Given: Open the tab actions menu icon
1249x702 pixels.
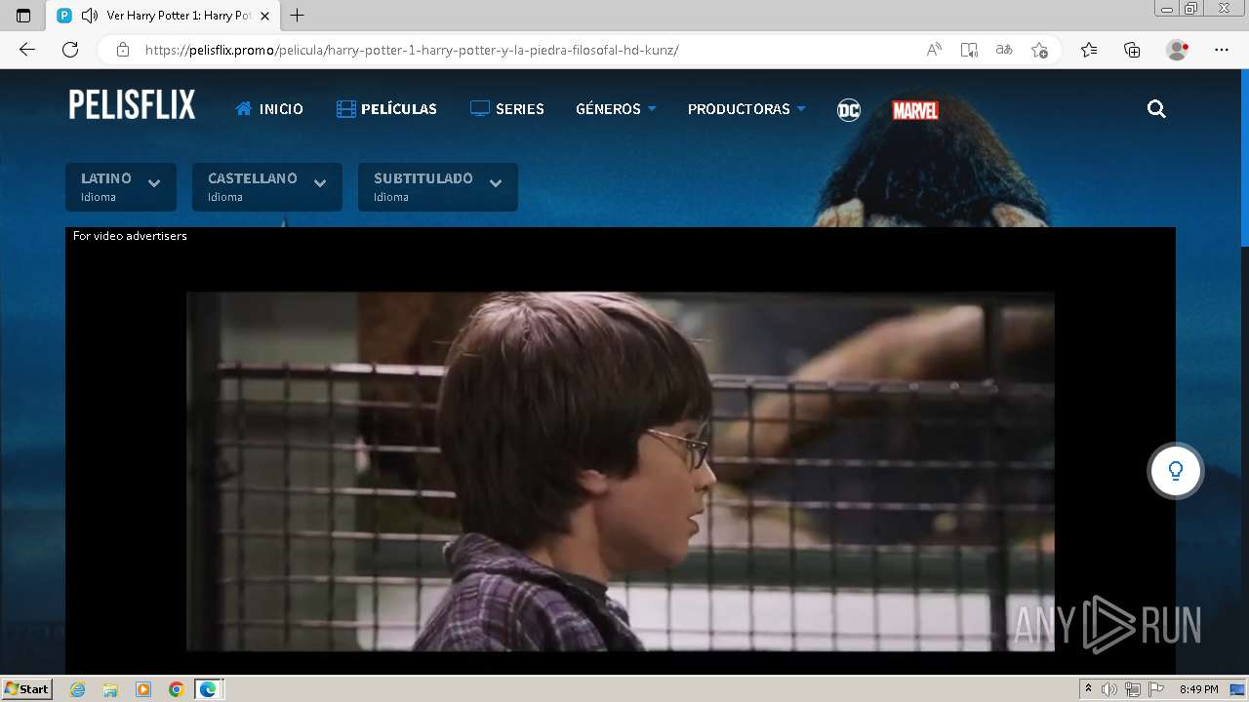Looking at the screenshot, I should click(23, 16).
